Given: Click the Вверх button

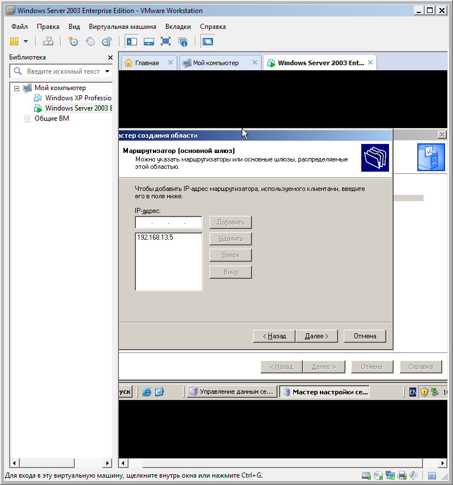Looking at the screenshot, I should pos(230,256).
